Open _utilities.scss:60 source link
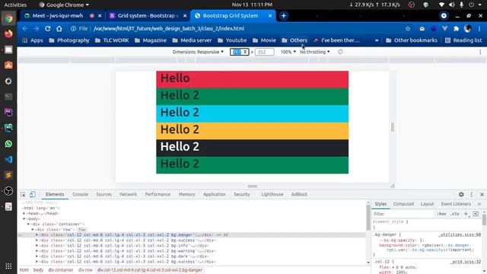 tap(460, 235)
